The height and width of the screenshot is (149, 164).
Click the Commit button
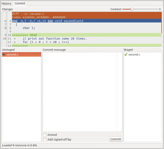tap(116, 139)
